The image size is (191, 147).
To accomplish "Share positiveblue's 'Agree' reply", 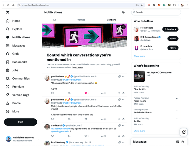I will click(x=123, y=93).
